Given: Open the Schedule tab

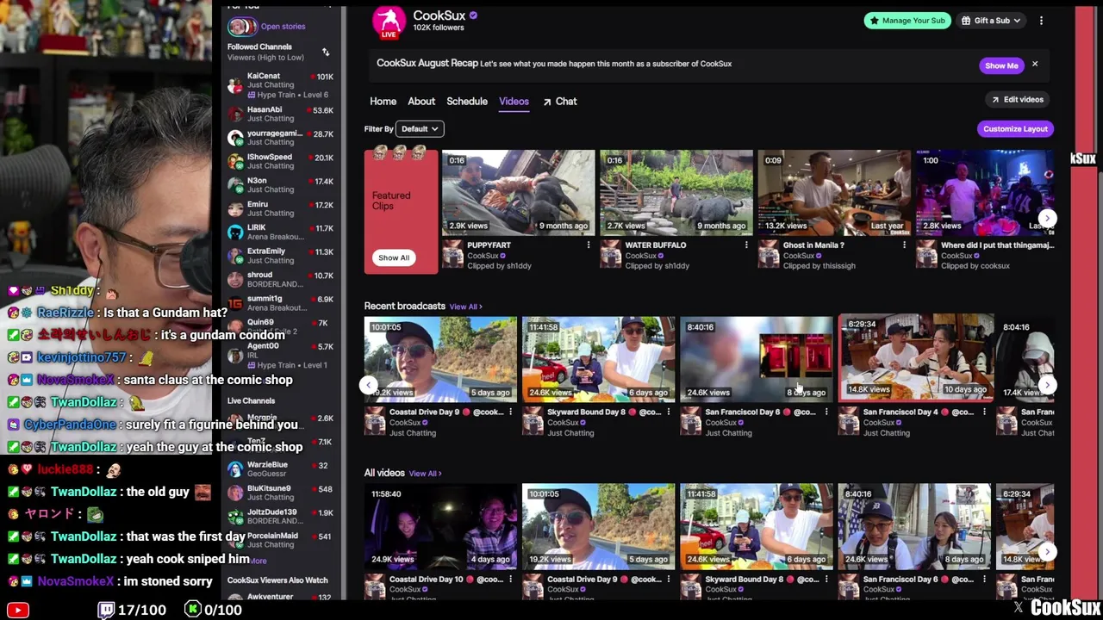Looking at the screenshot, I should coord(467,102).
